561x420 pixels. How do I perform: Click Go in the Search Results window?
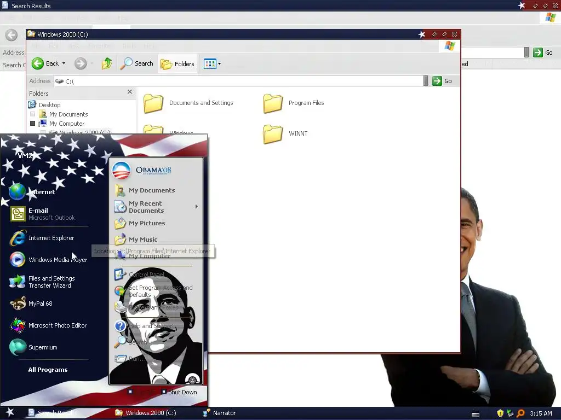pos(543,52)
